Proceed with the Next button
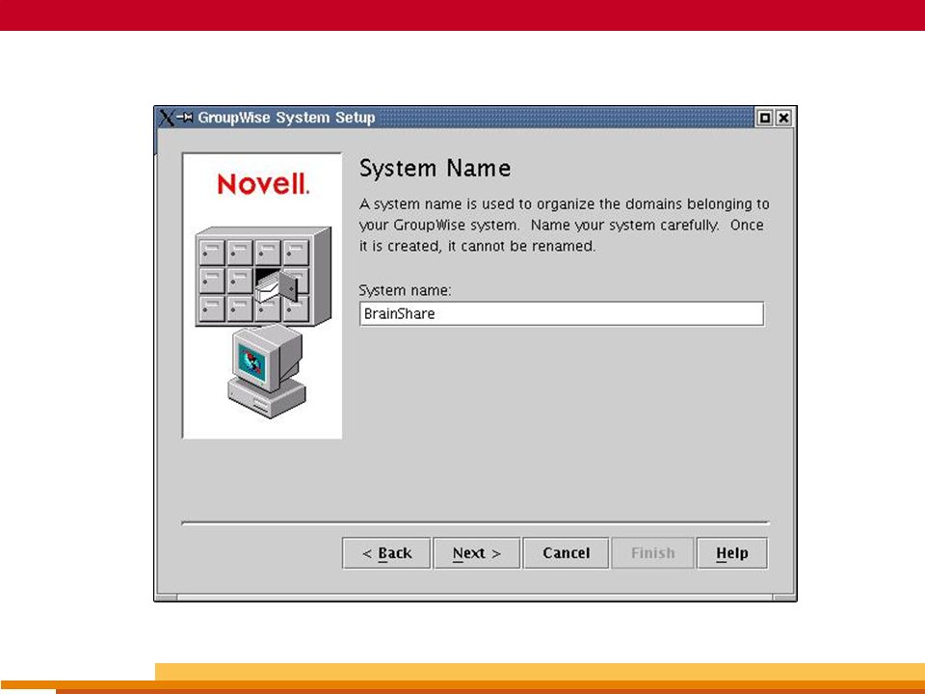The height and width of the screenshot is (694, 925). [477, 553]
